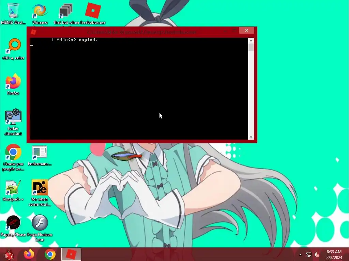Select the 'for when some russi...' icon
This screenshot has width=349, height=261.
pos(40,193)
